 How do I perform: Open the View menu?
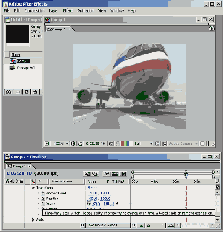click(102, 11)
